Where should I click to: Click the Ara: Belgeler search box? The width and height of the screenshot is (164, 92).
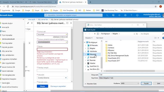coord(152,34)
